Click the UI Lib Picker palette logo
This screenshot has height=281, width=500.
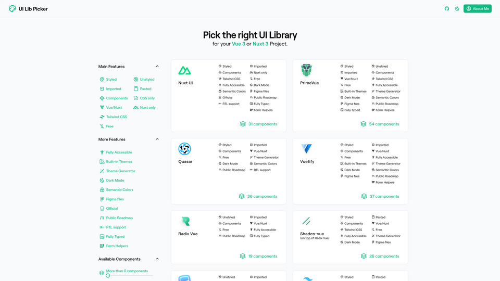click(x=12, y=9)
